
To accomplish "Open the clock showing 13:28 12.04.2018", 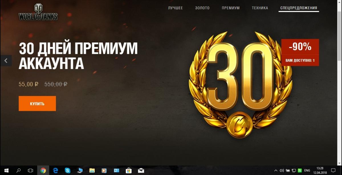I will (x=319, y=170).
